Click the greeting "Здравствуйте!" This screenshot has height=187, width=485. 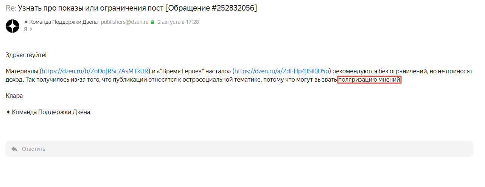pyautogui.click(x=26, y=55)
